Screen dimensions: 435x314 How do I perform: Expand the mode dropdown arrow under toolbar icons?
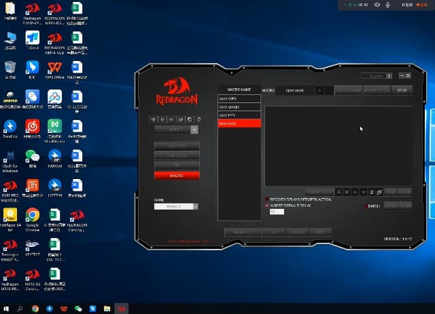194,130
